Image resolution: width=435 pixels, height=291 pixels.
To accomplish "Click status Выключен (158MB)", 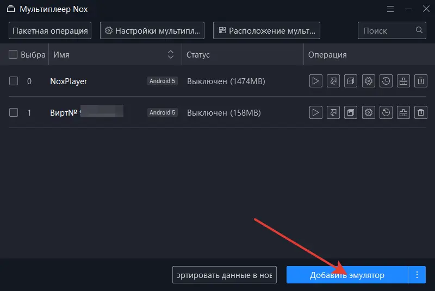I will (x=224, y=113).
